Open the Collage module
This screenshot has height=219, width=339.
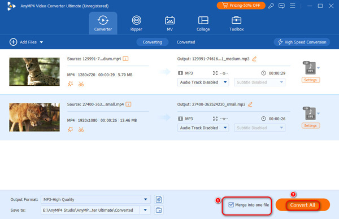point(203,23)
